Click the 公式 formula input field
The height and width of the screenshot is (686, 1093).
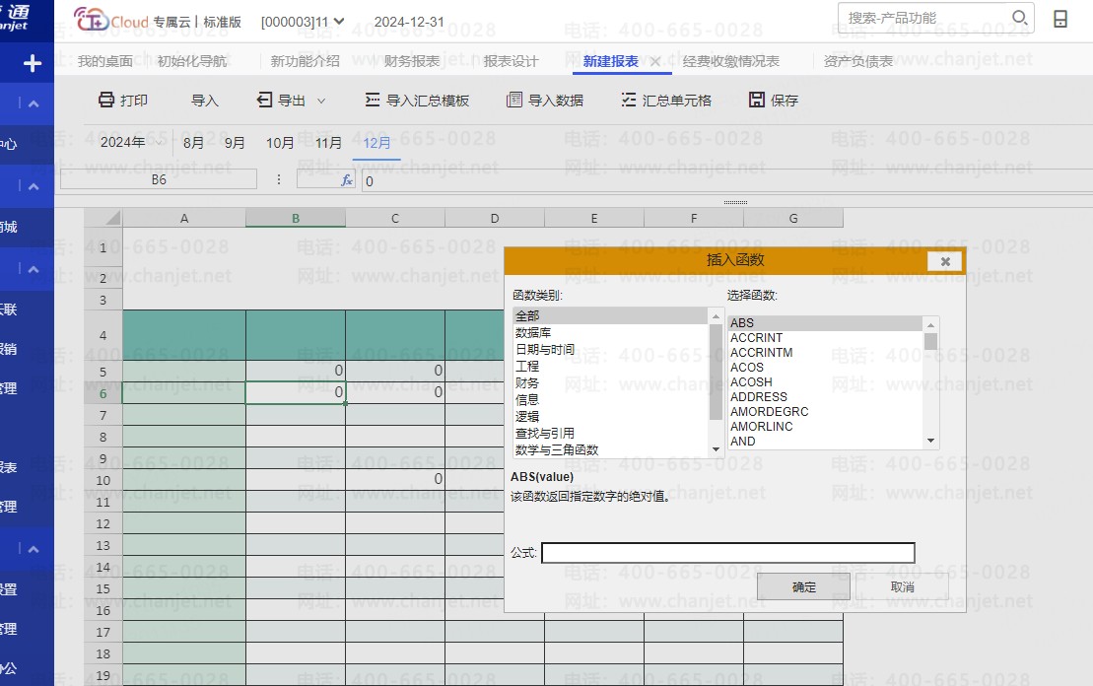point(727,553)
